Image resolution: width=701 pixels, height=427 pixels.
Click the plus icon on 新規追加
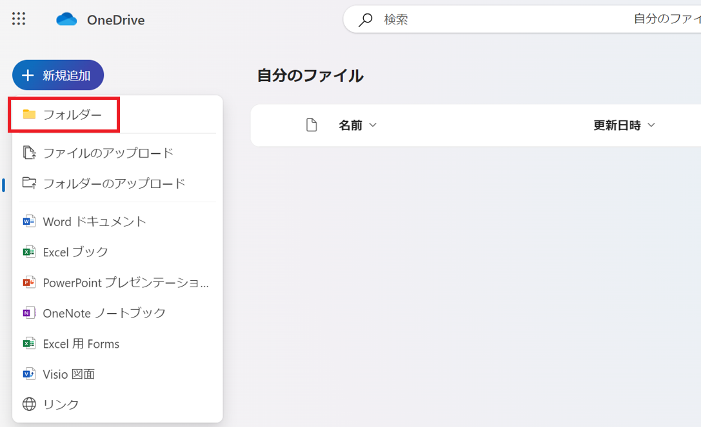(x=28, y=75)
